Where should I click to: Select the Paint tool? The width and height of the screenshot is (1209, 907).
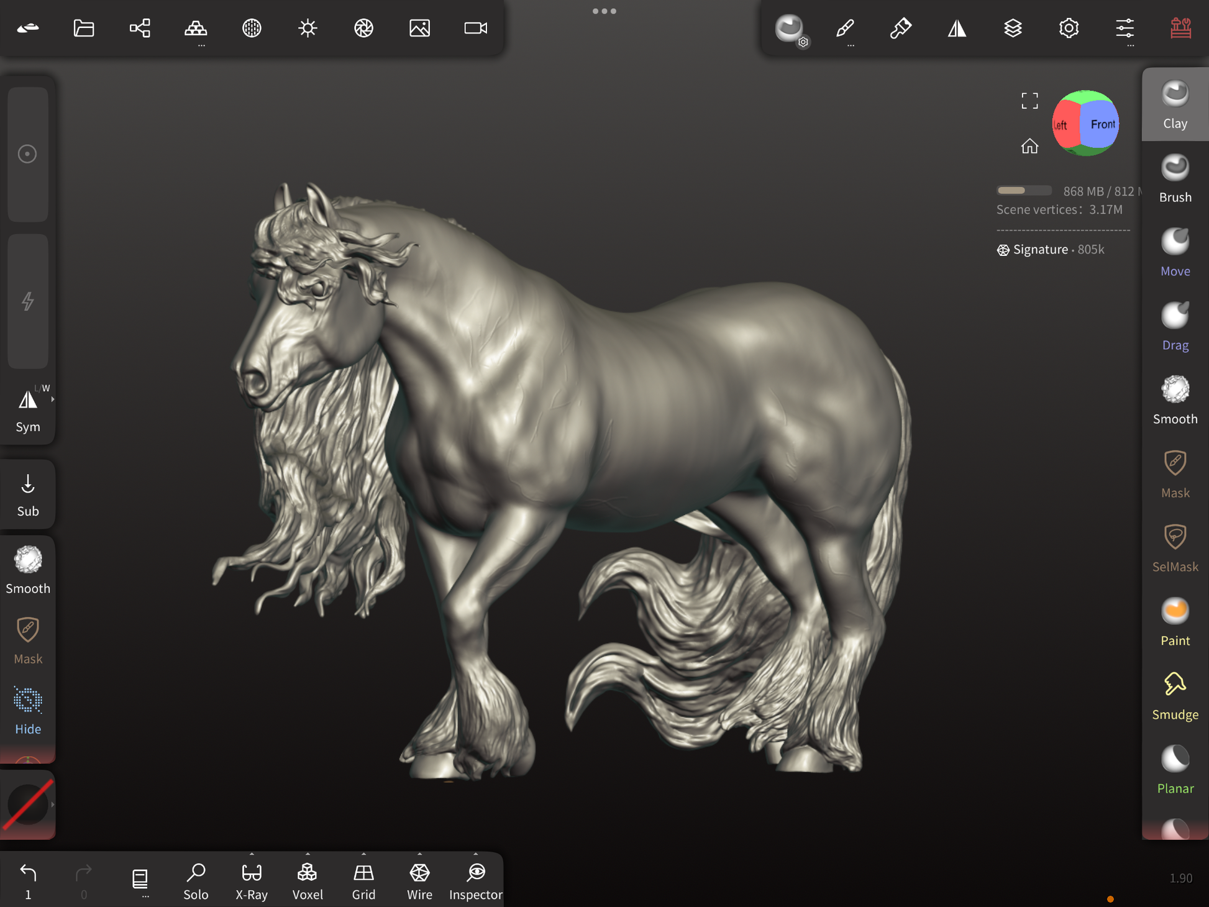(1174, 622)
